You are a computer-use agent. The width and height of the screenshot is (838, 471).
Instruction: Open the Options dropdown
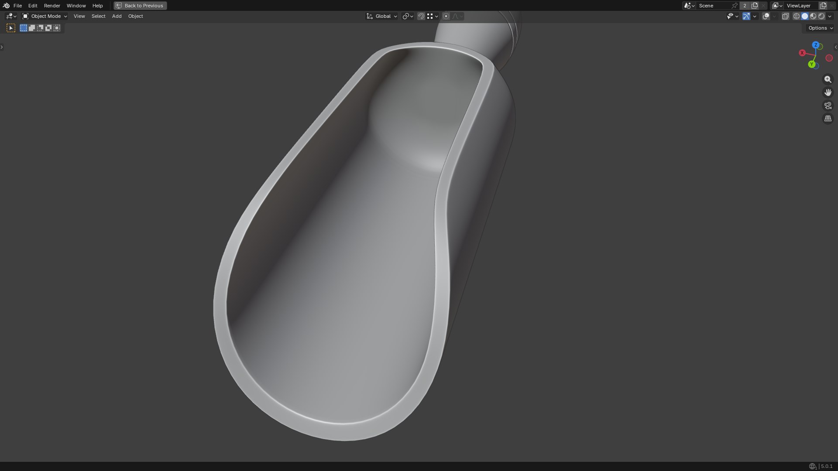click(x=821, y=28)
